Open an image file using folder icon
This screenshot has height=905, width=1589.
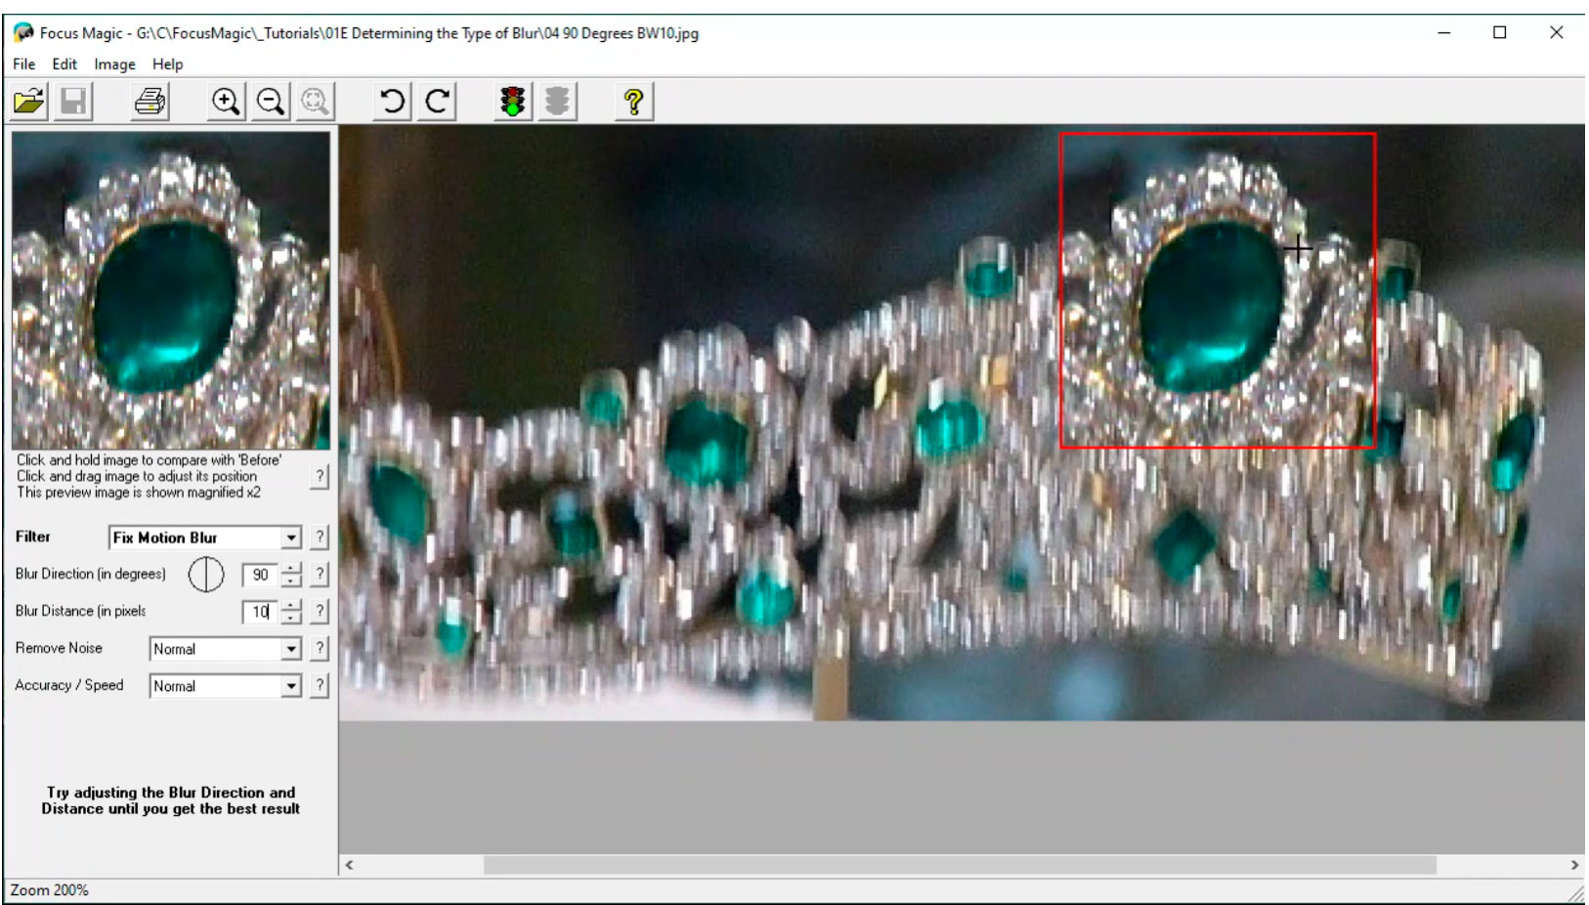coord(29,102)
